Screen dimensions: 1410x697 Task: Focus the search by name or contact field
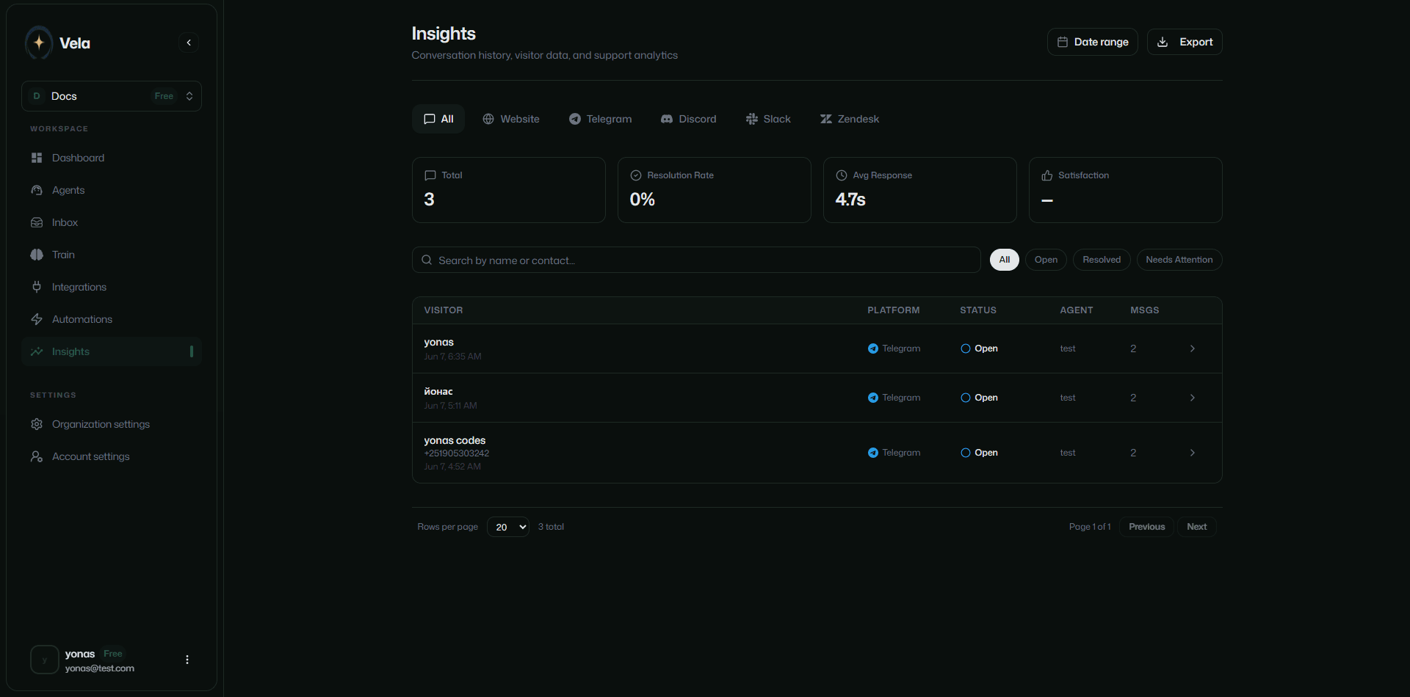(696, 260)
